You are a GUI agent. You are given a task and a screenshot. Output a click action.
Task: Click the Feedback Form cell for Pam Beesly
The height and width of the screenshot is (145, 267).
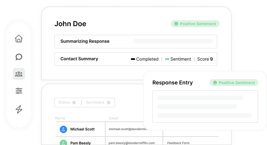[178, 143]
